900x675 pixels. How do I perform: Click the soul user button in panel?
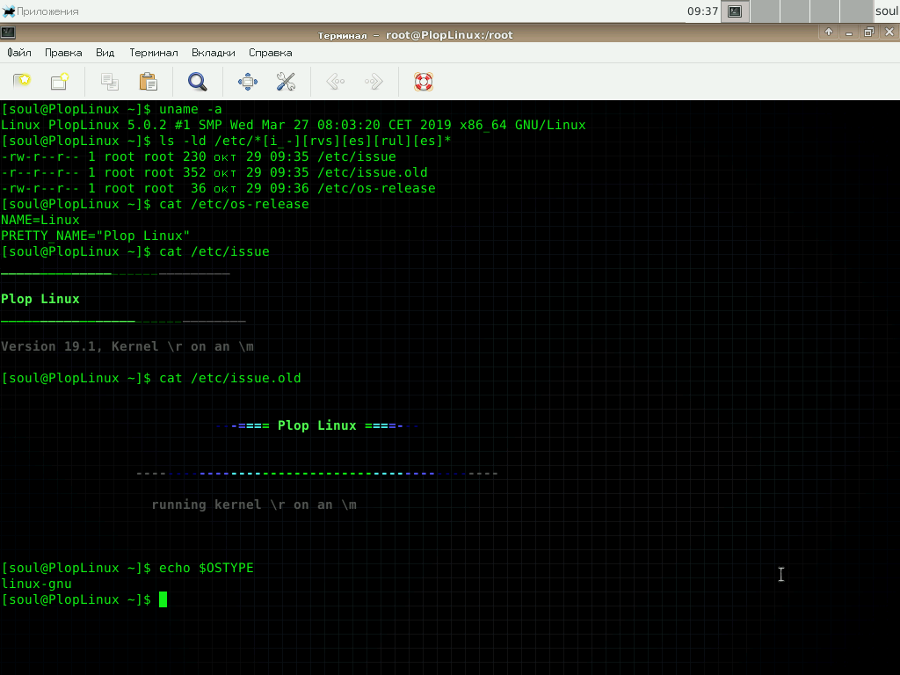pos(886,11)
